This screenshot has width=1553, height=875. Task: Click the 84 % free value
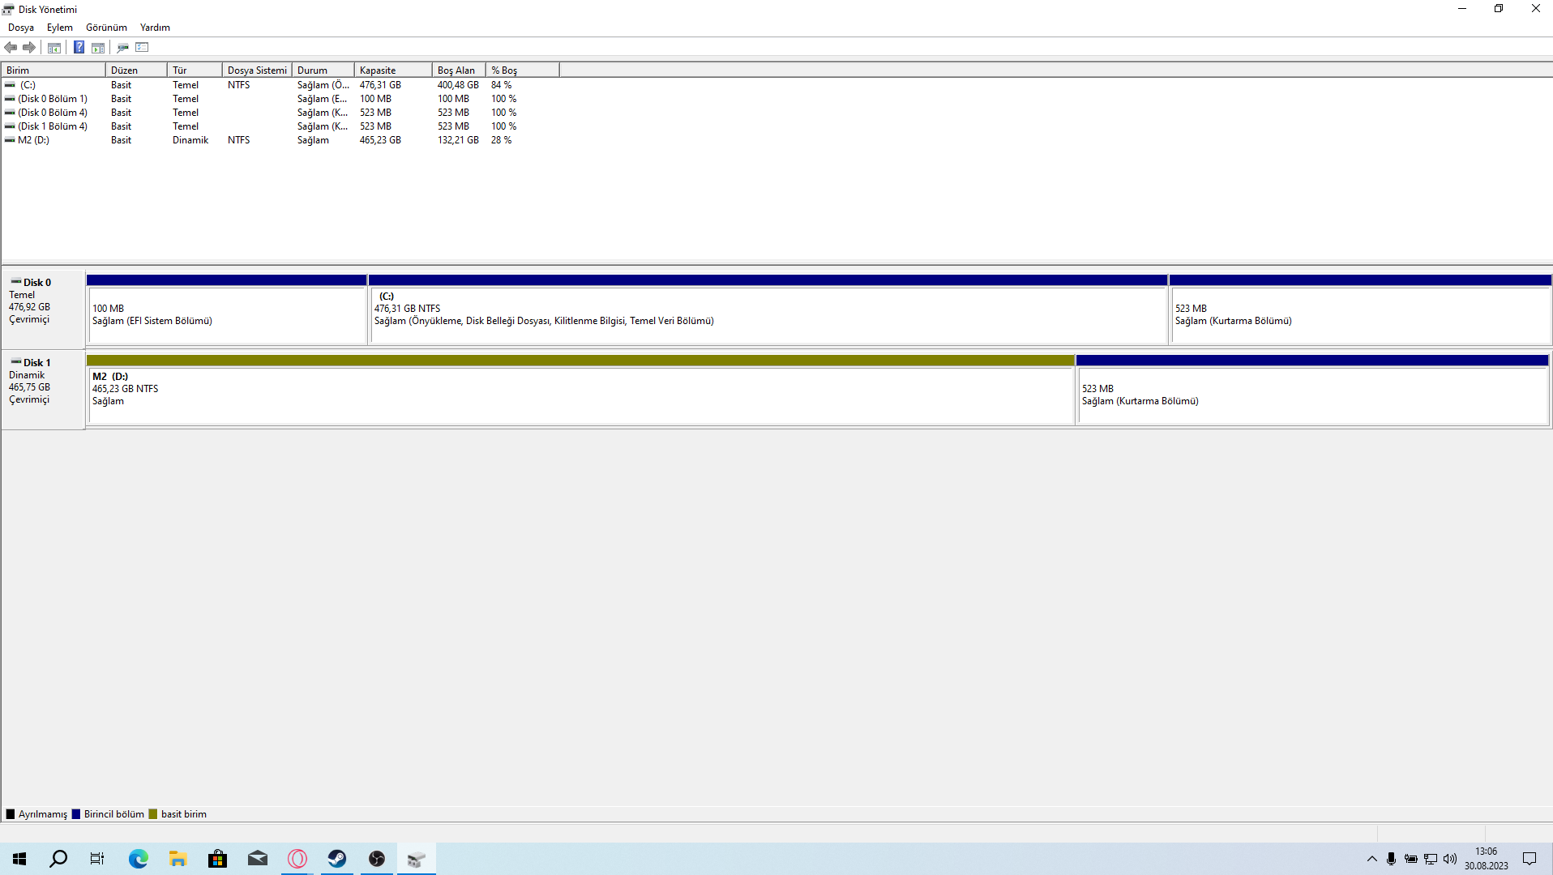[x=501, y=85]
